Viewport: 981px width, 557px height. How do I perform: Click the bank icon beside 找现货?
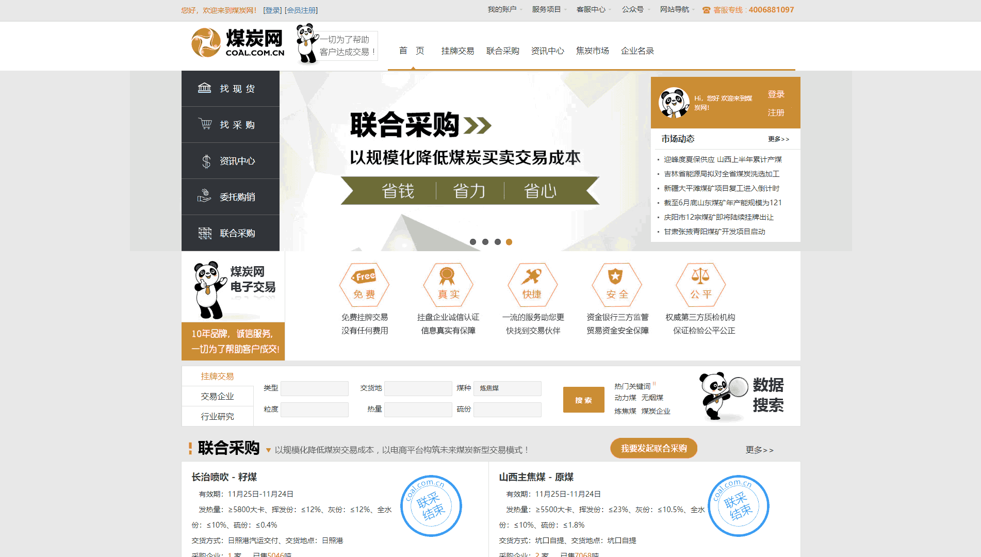coord(205,88)
